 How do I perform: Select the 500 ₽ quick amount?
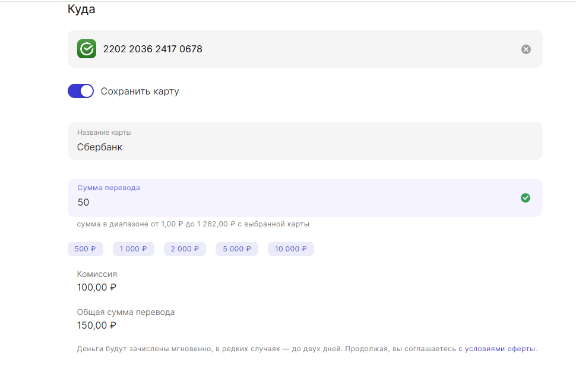coord(86,249)
